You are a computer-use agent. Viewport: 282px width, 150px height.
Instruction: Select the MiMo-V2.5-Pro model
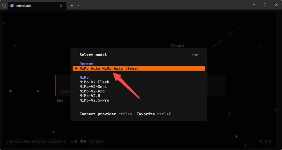94,100
